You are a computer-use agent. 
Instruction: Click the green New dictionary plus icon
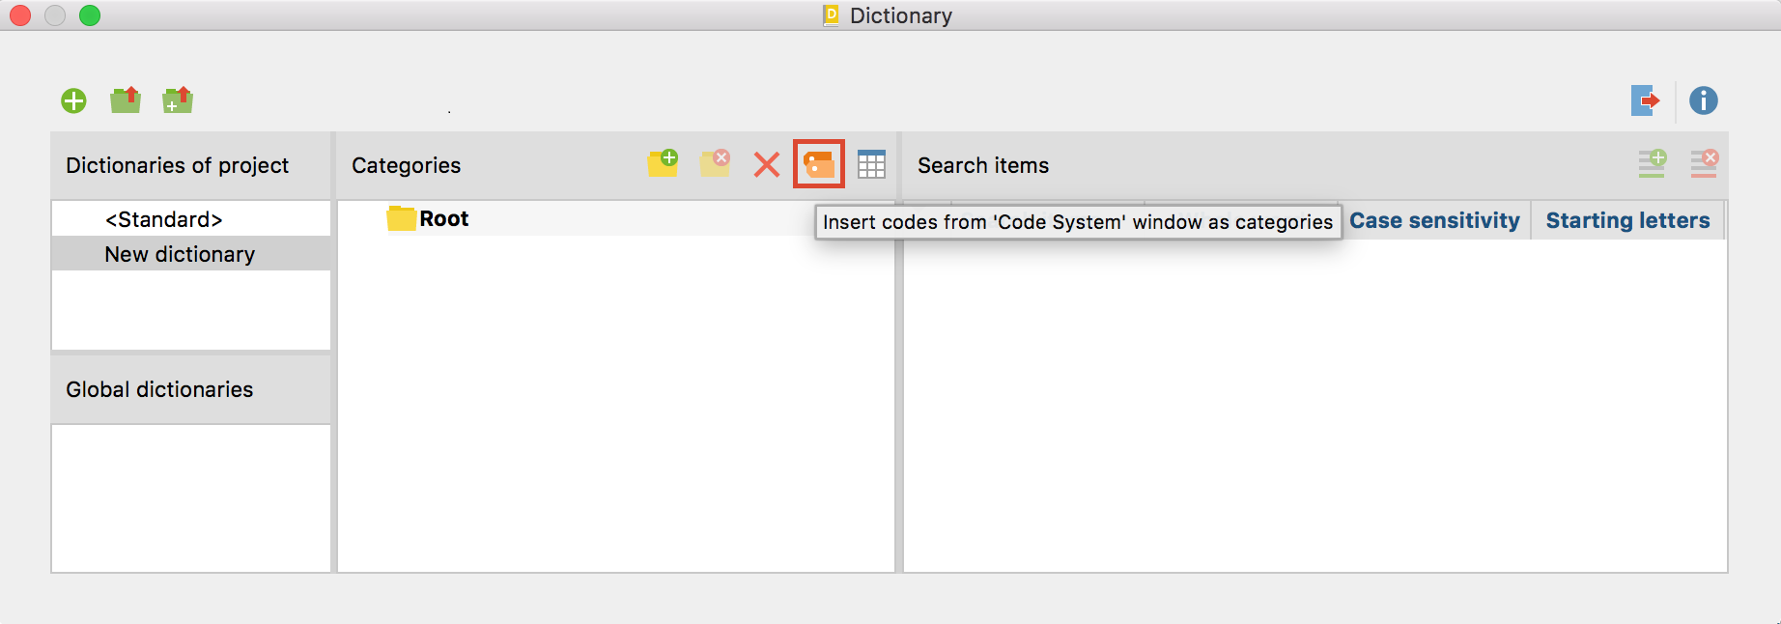tap(74, 100)
